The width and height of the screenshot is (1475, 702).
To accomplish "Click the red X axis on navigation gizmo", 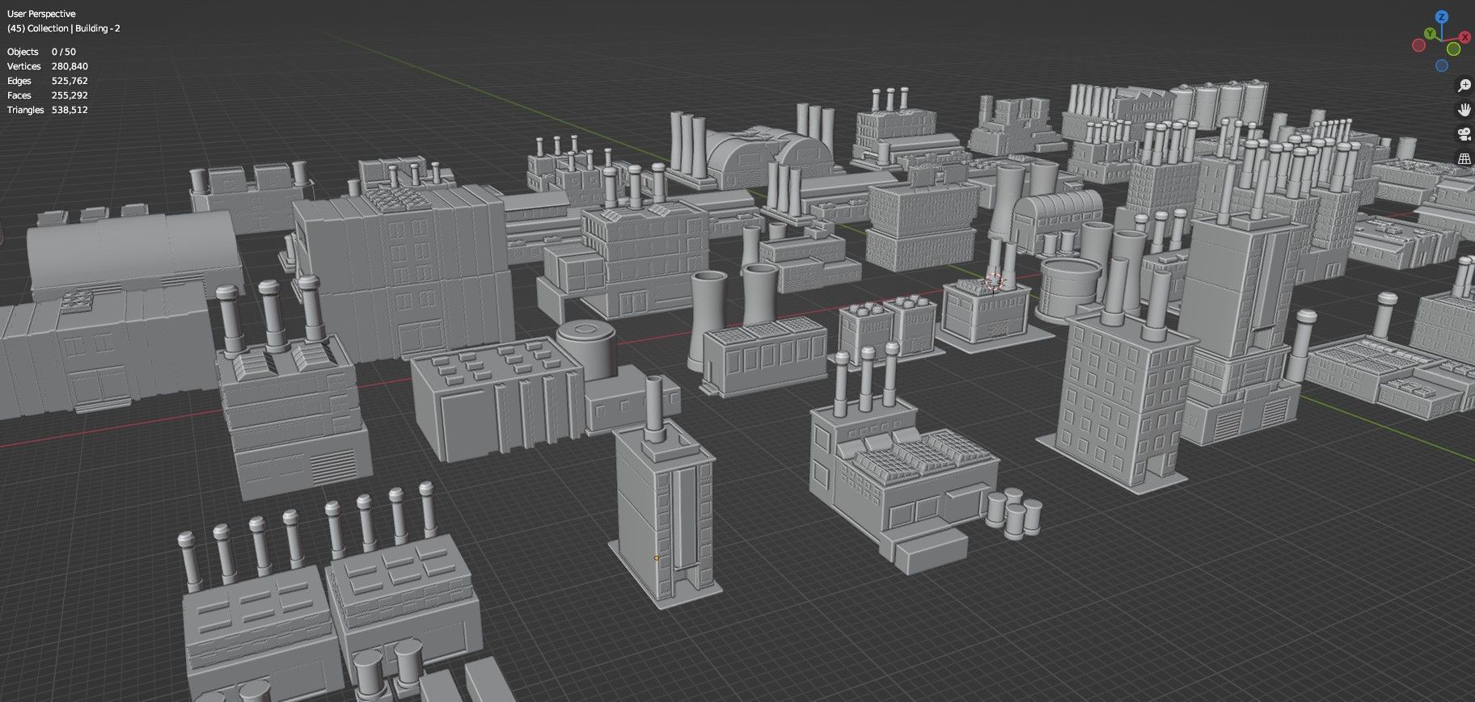I will 1465,36.
